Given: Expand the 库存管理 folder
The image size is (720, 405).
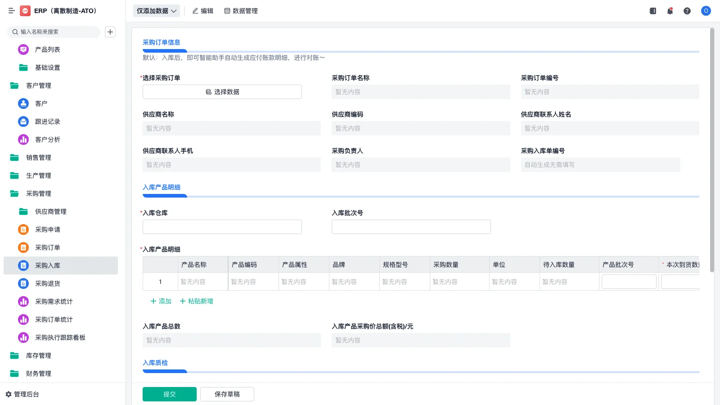Looking at the screenshot, I should point(14,355).
